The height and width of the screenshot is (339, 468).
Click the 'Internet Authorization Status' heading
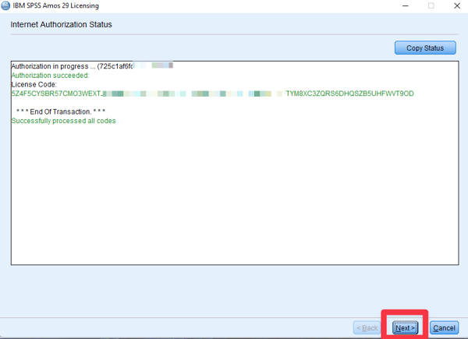pos(61,24)
